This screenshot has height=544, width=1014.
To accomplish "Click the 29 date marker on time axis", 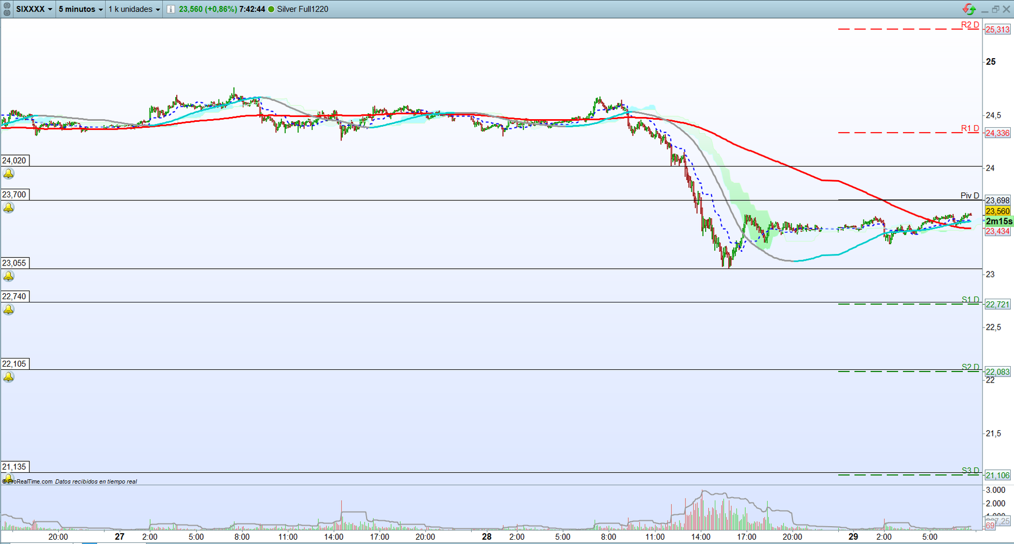I will (854, 536).
